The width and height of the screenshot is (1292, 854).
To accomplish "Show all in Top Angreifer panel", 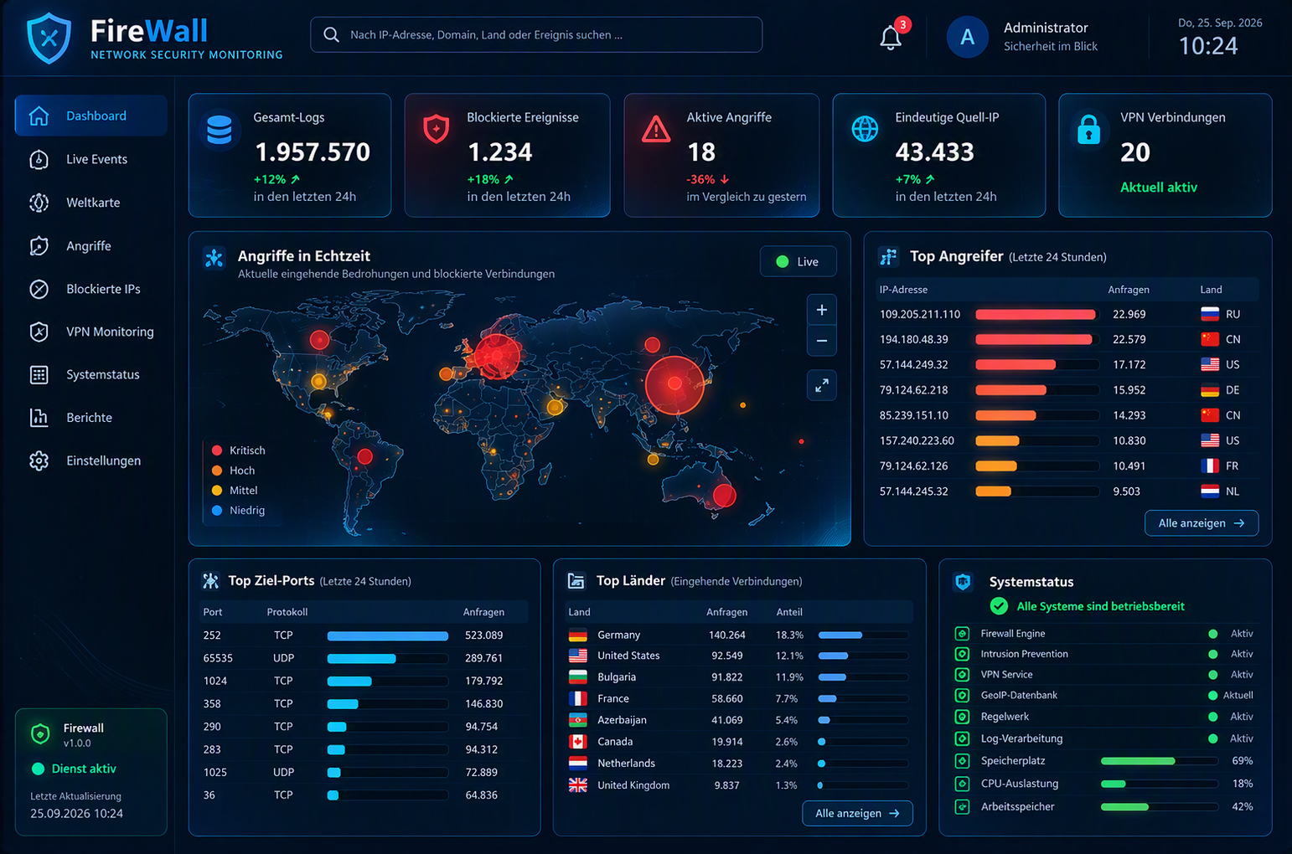I will tap(1202, 523).
